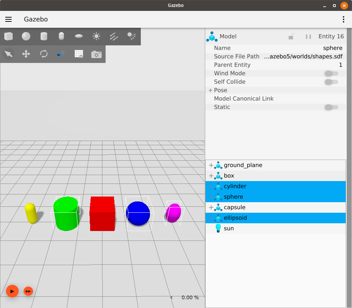Take a screenshot with camera icon
Screen dimensions: 352x308
(96, 54)
